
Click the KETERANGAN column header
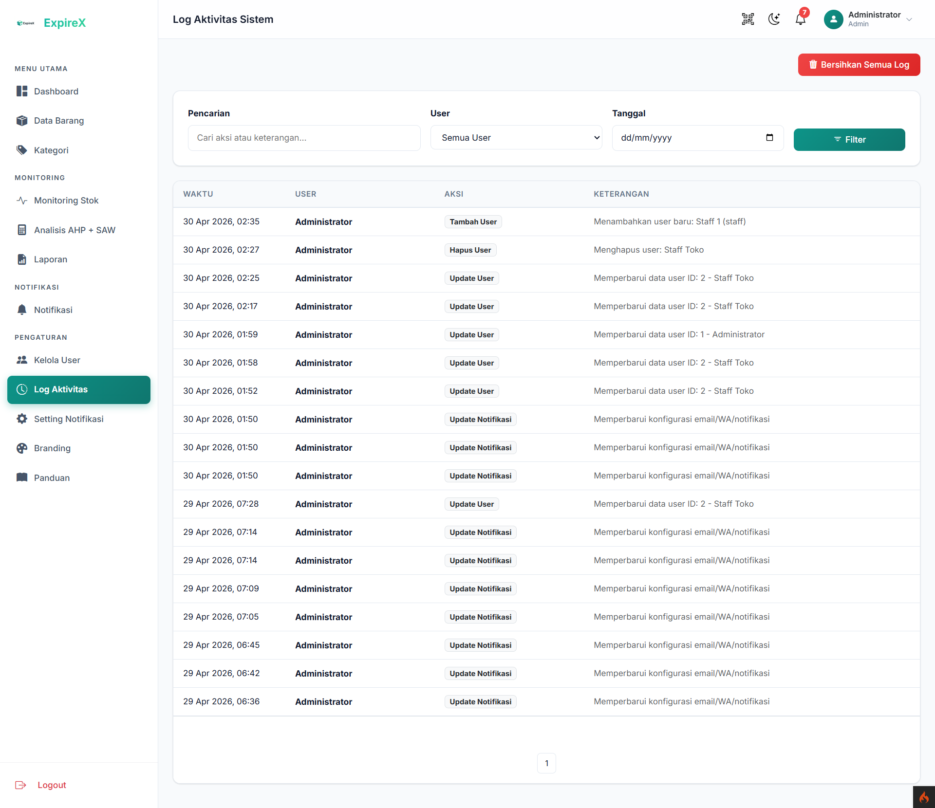coord(621,194)
